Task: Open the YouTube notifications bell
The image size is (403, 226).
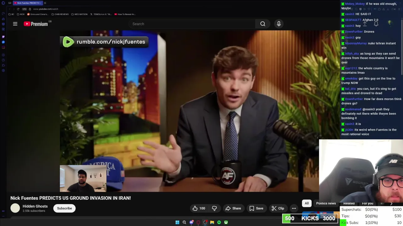Action: pos(376,24)
